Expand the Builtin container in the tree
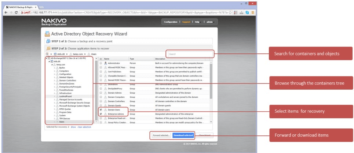Image resolution: width=354 pixels, height=153 pixels. pos(55,68)
